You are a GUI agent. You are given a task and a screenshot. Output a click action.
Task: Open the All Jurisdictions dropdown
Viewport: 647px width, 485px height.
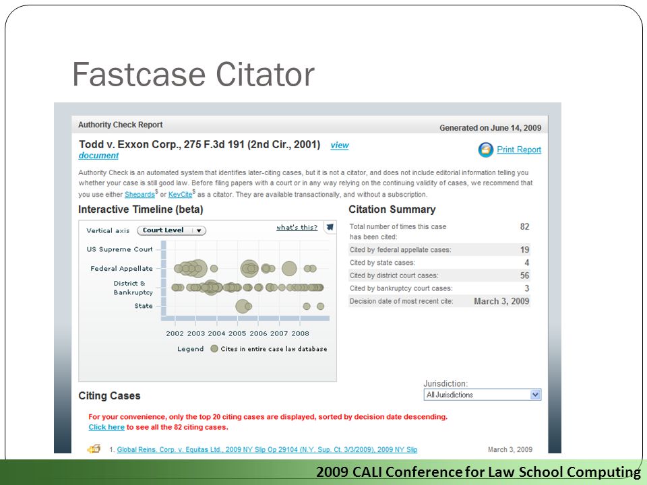pos(482,395)
